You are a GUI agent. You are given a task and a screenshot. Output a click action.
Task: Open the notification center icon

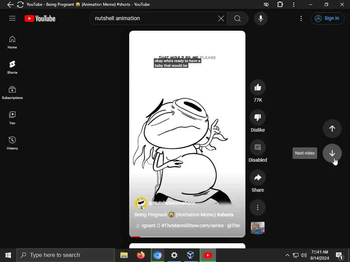click(339, 255)
